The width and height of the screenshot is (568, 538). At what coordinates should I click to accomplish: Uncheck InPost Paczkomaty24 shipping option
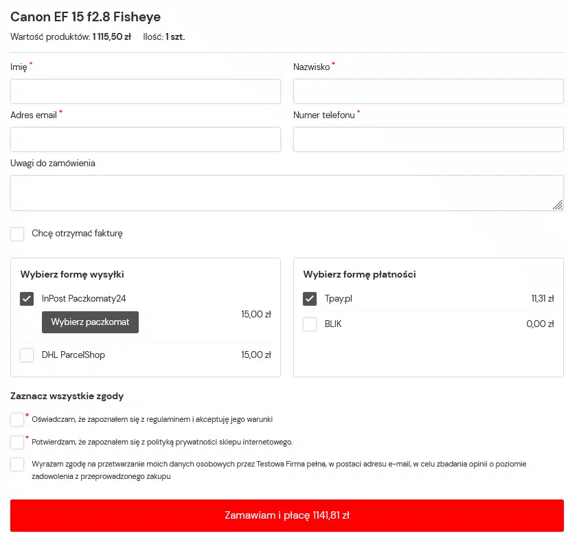click(27, 299)
